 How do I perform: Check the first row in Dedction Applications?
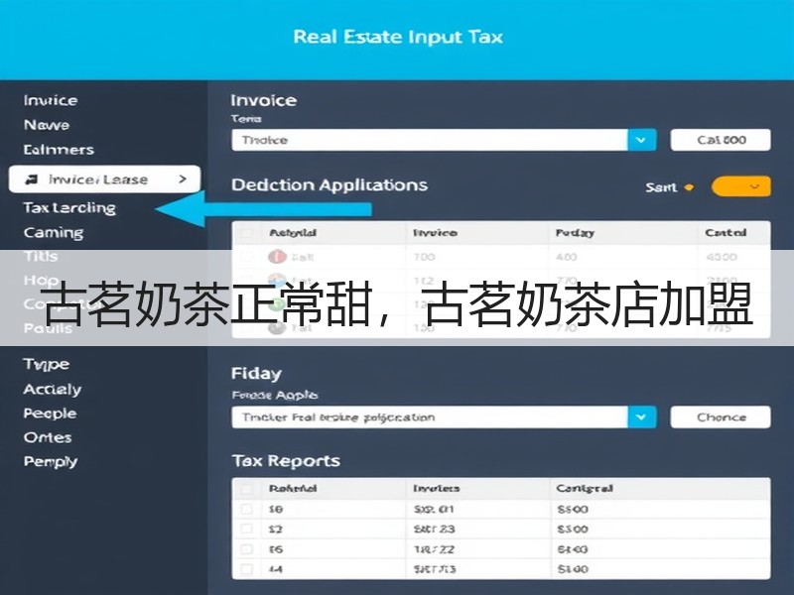246,257
